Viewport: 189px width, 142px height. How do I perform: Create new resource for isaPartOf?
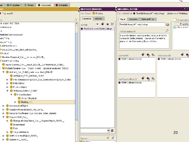[x=143, y=55]
